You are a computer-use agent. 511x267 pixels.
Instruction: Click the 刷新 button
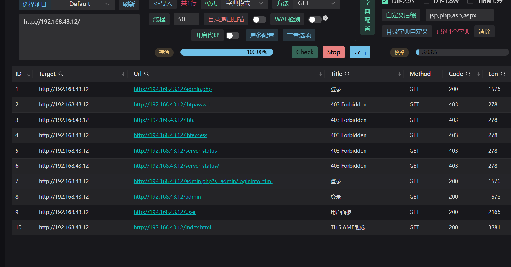129,4
